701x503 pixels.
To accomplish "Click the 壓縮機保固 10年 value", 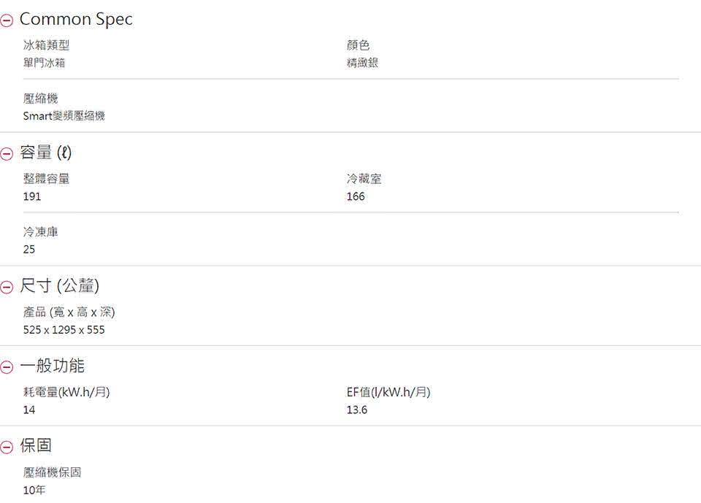I will (34, 490).
